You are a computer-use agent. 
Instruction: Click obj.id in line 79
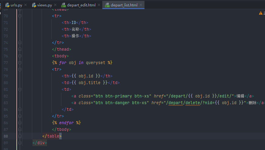[86, 76]
